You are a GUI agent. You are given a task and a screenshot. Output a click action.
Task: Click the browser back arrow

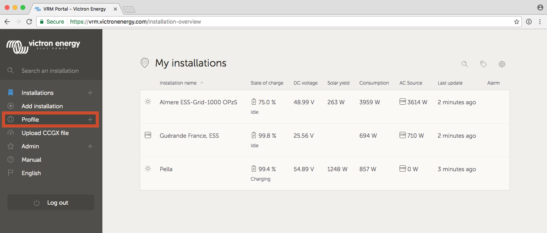point(7,22)
